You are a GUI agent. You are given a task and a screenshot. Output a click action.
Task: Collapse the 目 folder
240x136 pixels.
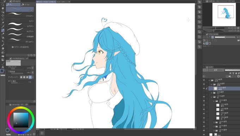pyautogui.click(x=214, y=101)
